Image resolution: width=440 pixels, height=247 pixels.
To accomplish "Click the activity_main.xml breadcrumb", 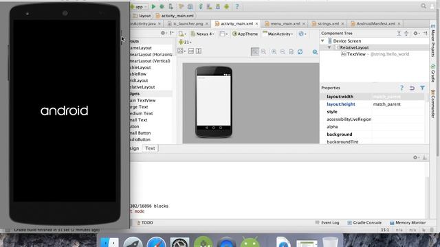I will tap(175, 16).
